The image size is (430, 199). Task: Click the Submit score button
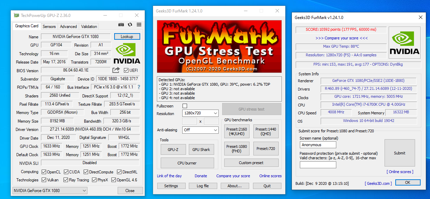(399, 153)
